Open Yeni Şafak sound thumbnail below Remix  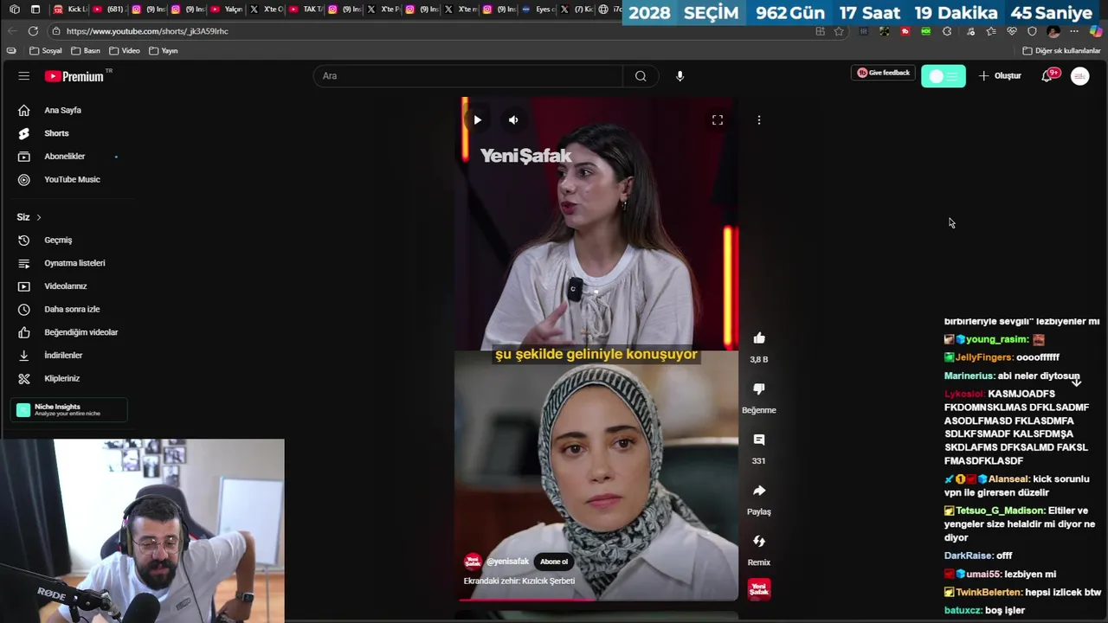pyautogui.click(x=759, y=589)
